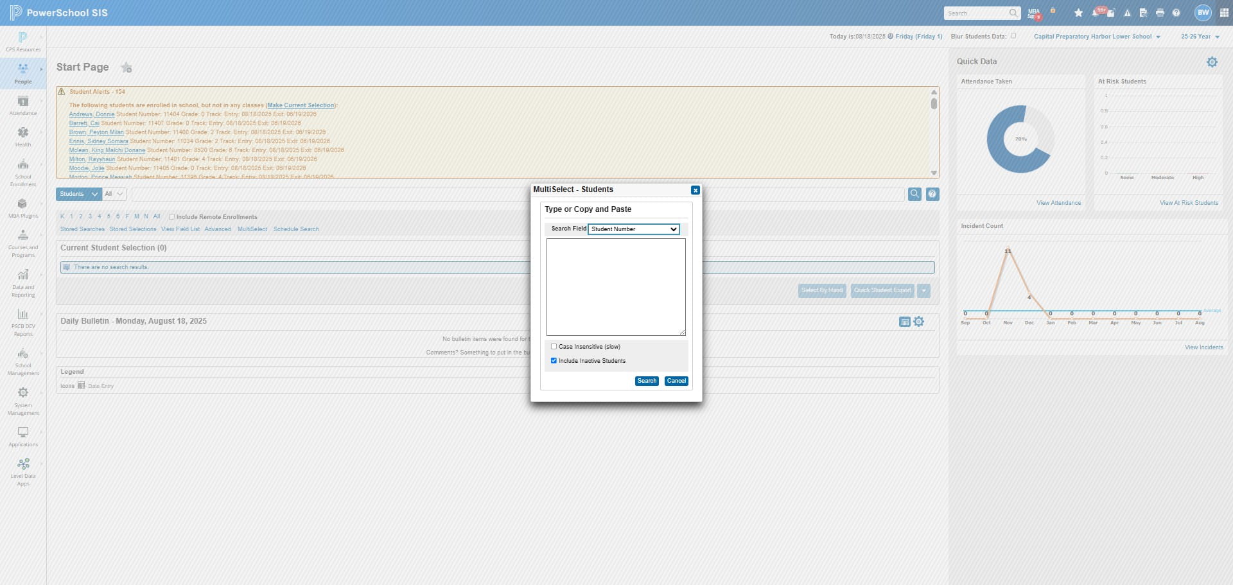The width and height of the screenshot is (1233, 585).
Task: Toggle Case Insensitive (slow) checkbox
Action: point(554,346)
